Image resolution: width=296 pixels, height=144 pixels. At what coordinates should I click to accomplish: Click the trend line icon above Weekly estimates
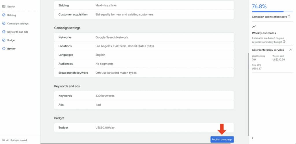(x=254, y=26)
